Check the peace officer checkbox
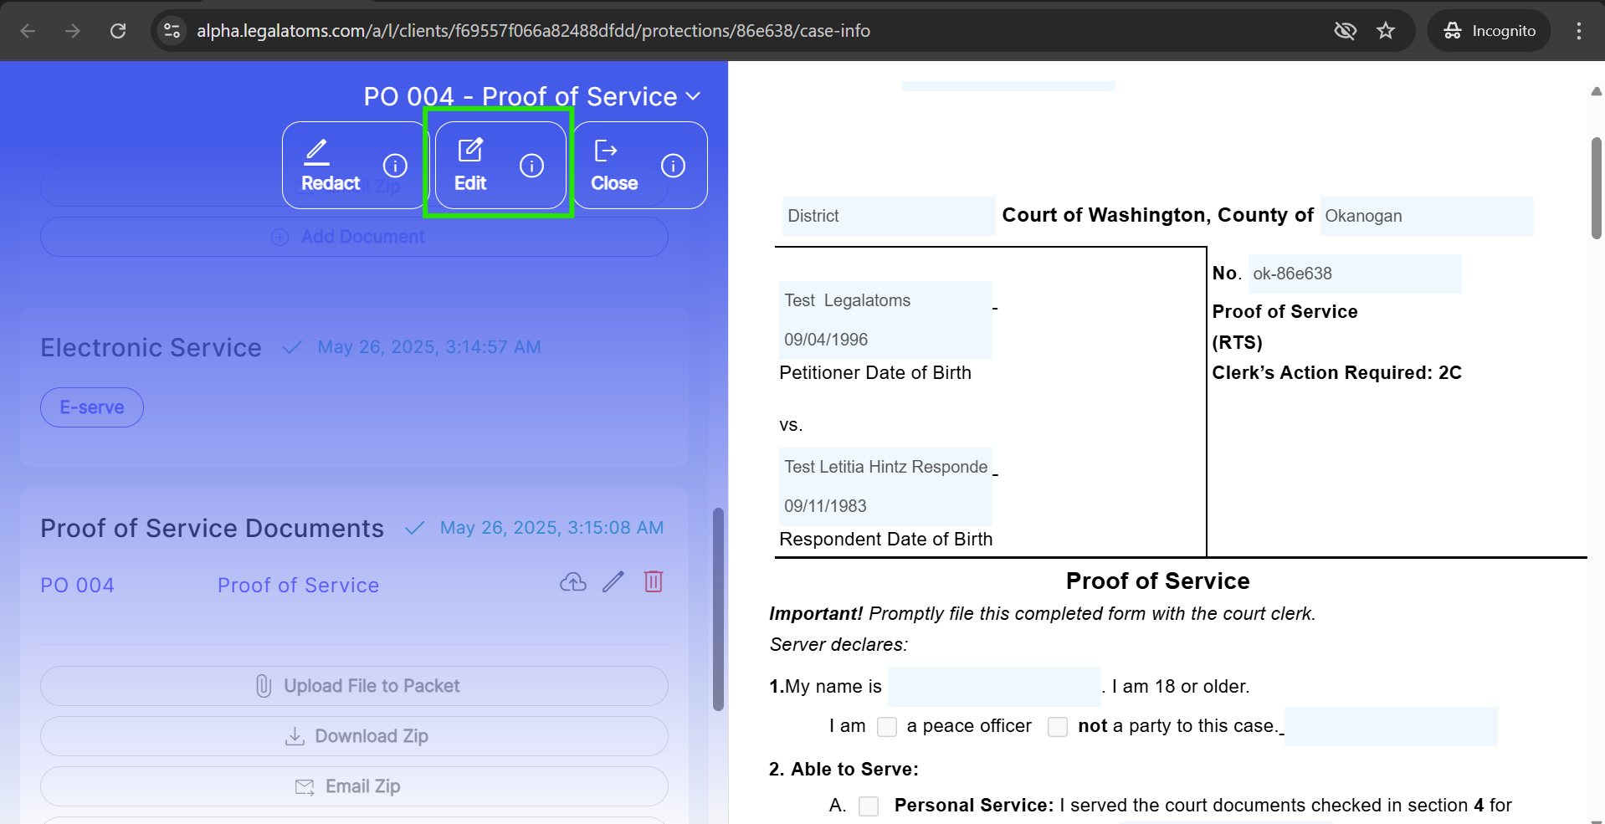 tap(887, 727)
